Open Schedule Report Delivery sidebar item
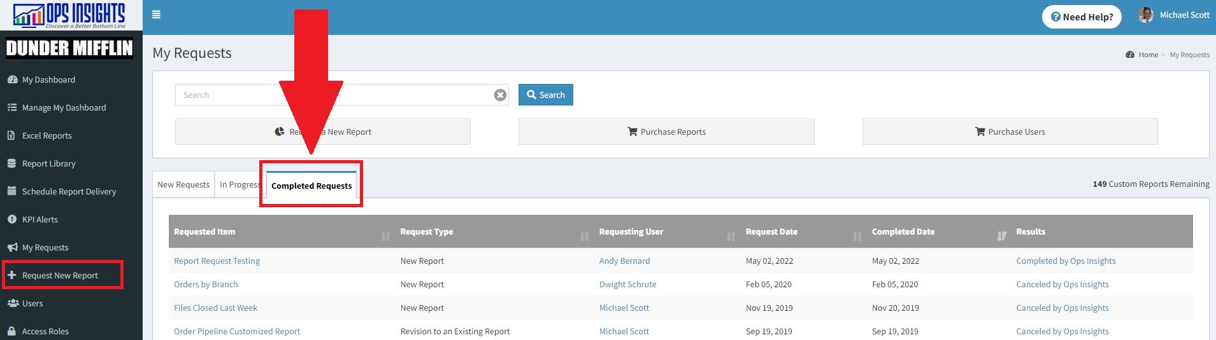Image resolution: width=1216 pixels, height=340 pixels. click(69, 191)
